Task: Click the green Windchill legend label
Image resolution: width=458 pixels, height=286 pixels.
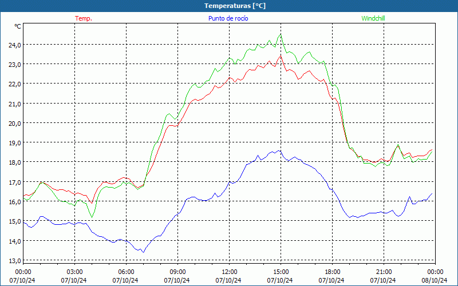Action: (x=373, y=18)
